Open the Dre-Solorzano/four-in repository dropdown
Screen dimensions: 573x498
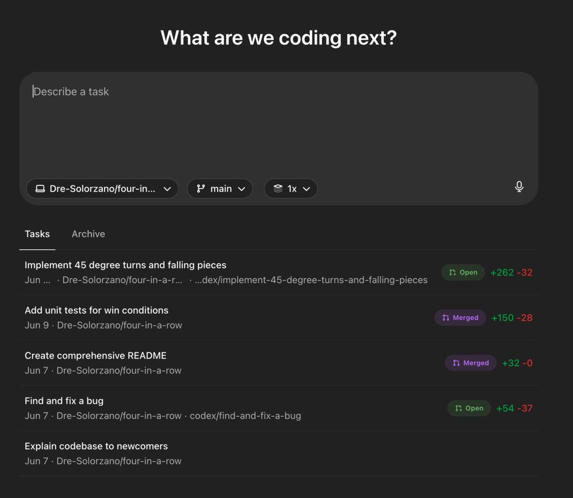click(102, 188)
